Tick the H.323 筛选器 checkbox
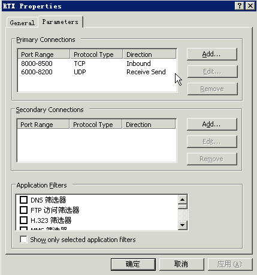The image size is (257, 275). [x=23, y=220]
